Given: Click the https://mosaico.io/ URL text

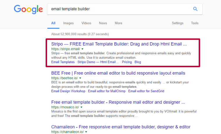Looking at the screenshot, I should (65, 107).
